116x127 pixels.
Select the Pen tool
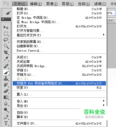tap(6, 117)
